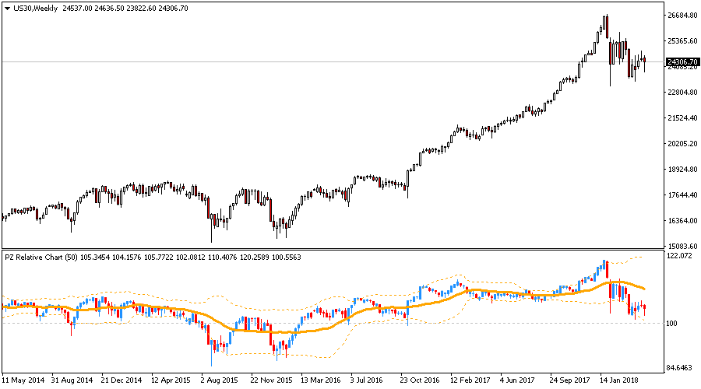Click the highlighted current price label 24306.70
This screenshot has width=701, height=389.
[682, 61]
